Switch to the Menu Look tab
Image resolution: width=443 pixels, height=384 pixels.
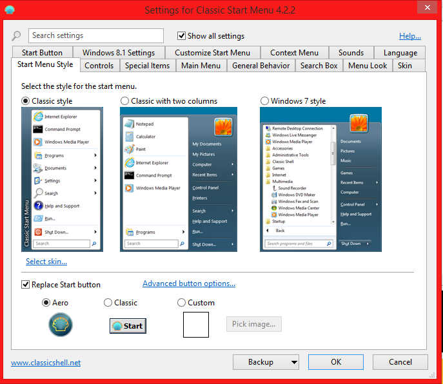[368, 66]
